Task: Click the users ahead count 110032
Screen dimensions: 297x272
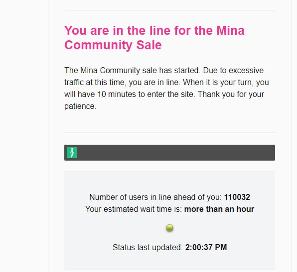Action: [237, 197]
